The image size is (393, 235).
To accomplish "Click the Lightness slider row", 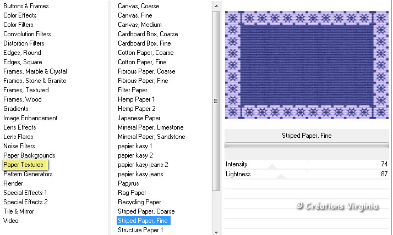I will [x=307, y=174].
